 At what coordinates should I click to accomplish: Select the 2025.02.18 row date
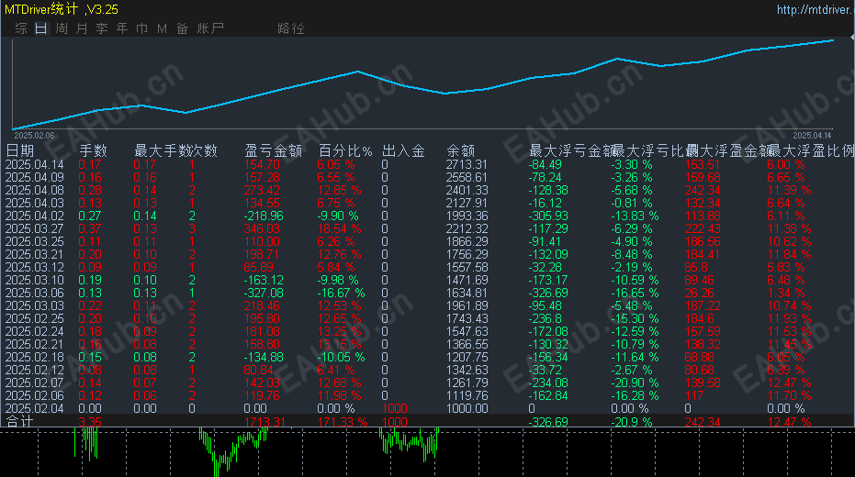pyautogui.click(x=34, y=357)
